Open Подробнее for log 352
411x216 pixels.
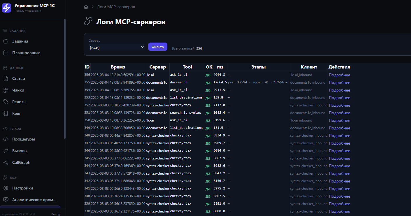[340, 105]
